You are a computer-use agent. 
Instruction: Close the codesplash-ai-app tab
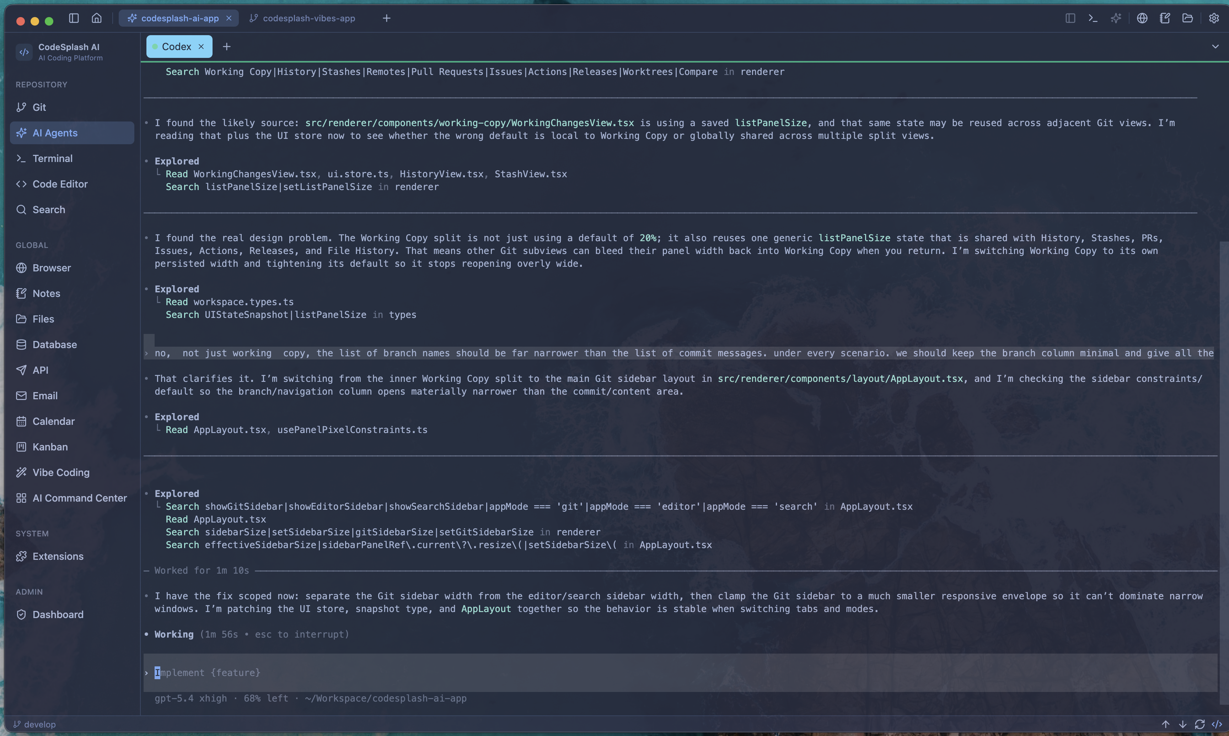(x=229, y=18)
